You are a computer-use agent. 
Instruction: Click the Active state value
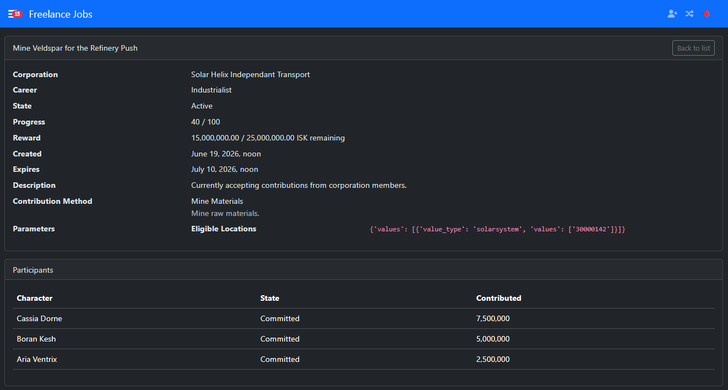202,106
